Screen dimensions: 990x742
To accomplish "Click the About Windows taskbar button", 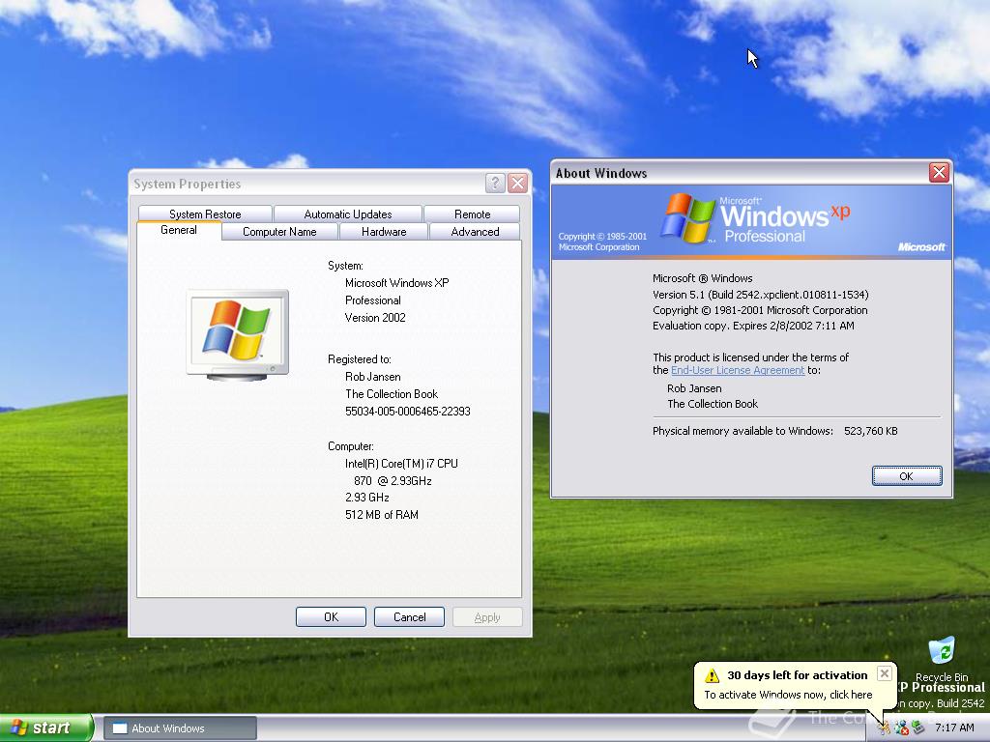I will [x=180, y=728].
